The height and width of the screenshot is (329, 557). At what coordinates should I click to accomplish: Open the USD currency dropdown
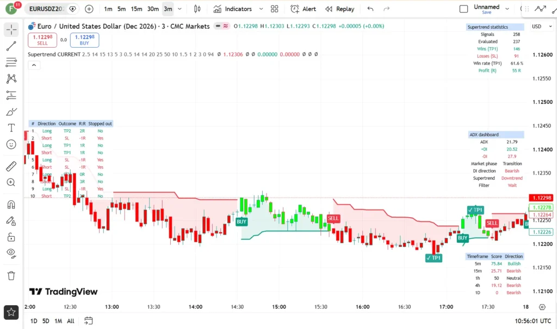[x=542, y=27]
